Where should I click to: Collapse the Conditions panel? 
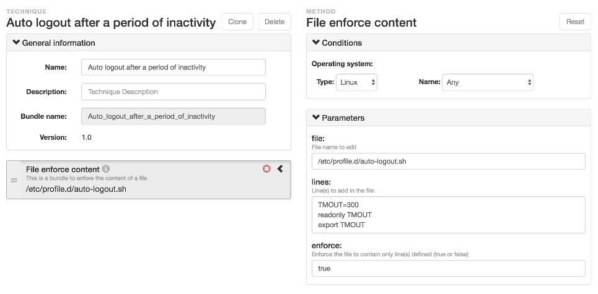316,43
